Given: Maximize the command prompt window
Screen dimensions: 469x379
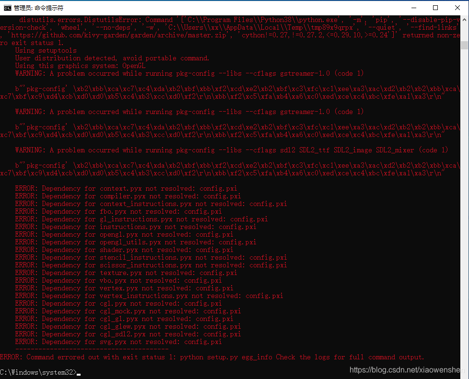Looking at the screenshot, I should [x=435, y=8].
